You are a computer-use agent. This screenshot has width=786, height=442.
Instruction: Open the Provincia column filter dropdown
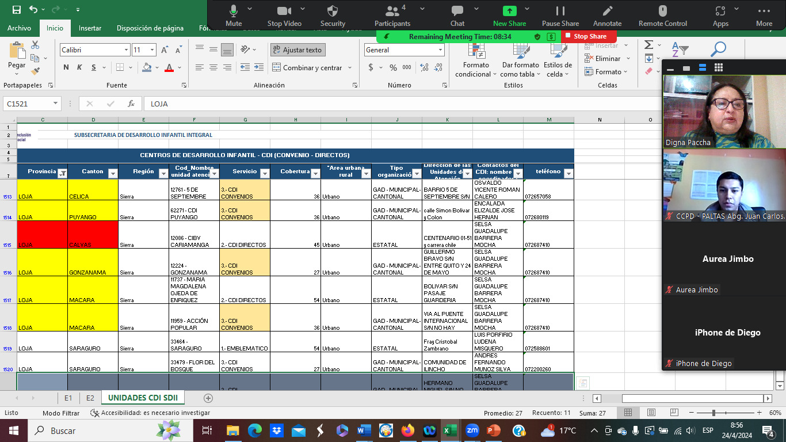coord(63,173)
